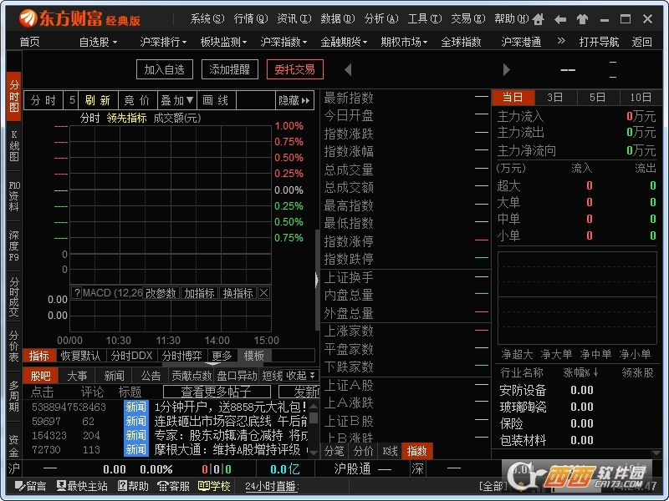Click the MACD question mark help icon

(77, 293)
